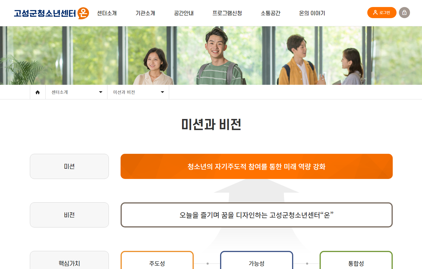Expand the 미션과 비전 breadcrumb dropdown
422x269 pixels.
click(x=138, y=92)
